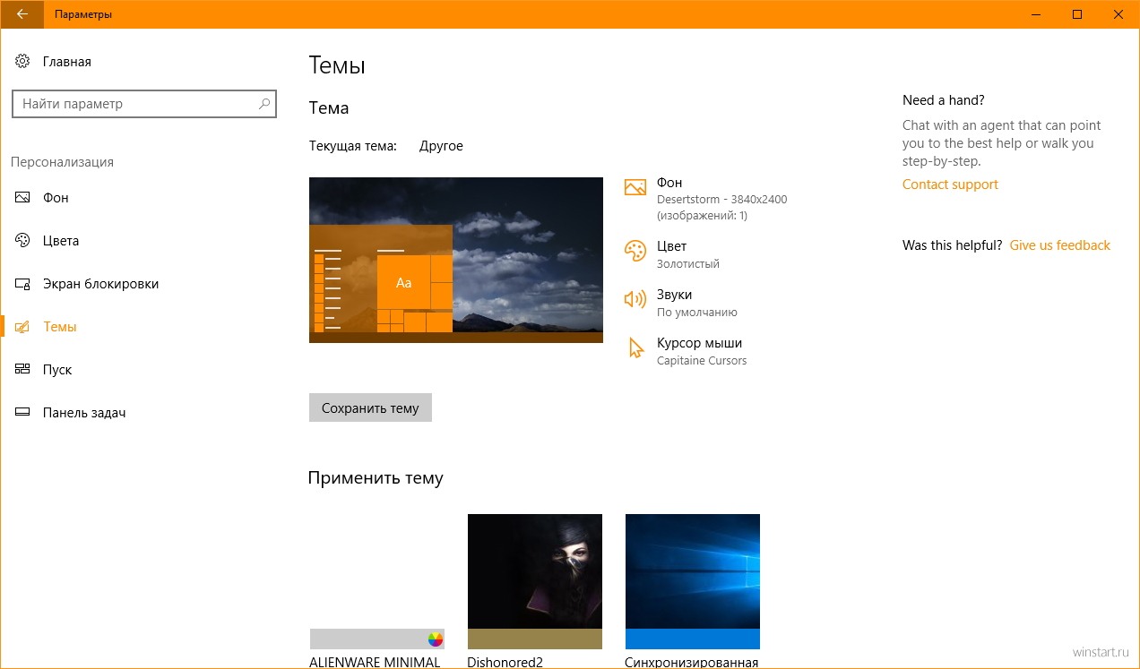Click the color wheel badge on ALIENWARE theme
The width and height of the screenshot is (1140, 669).
(436, 639)
